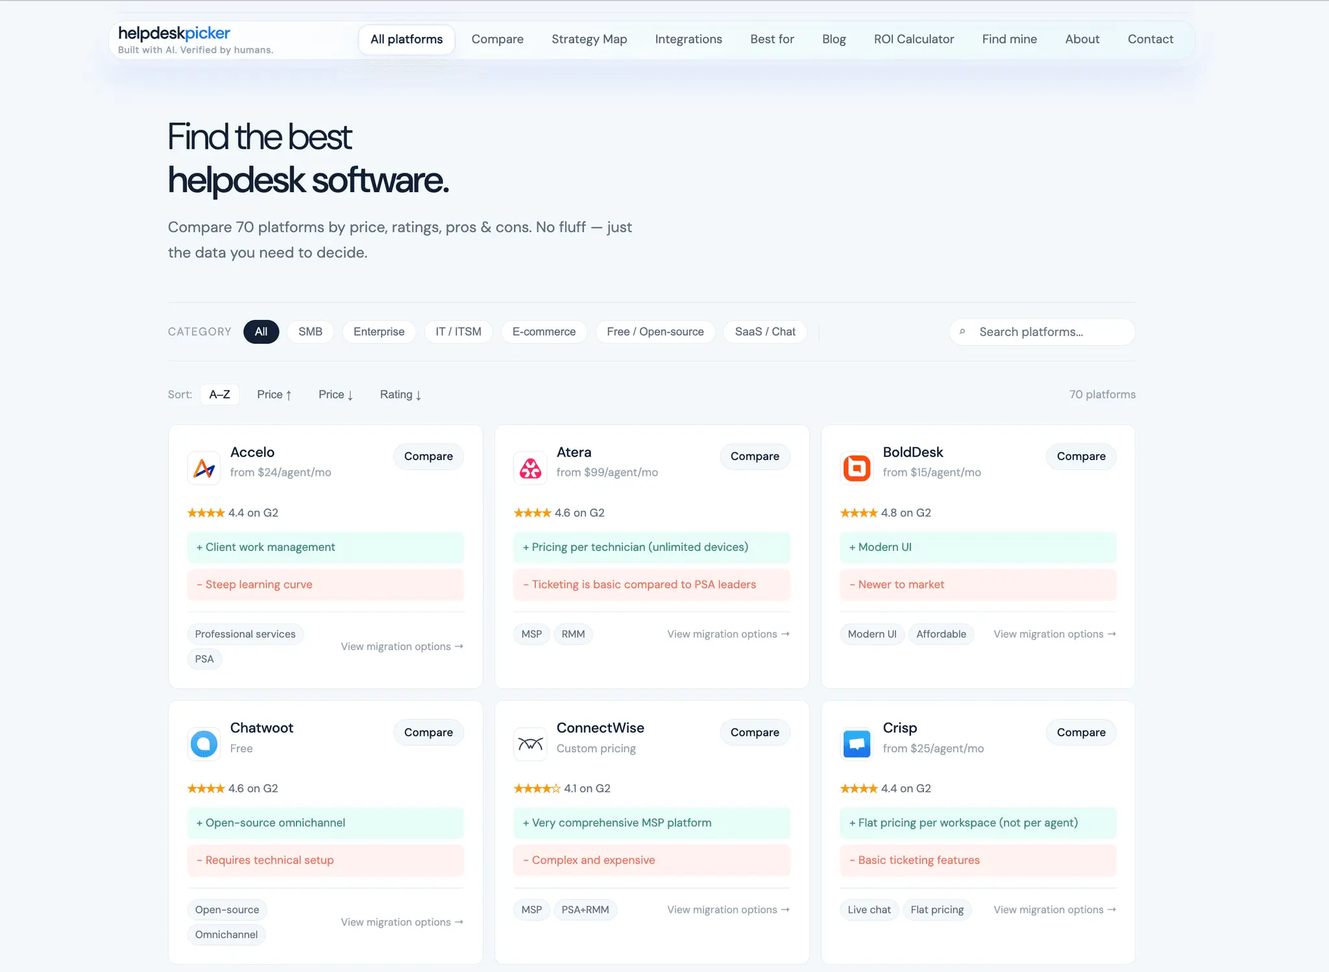Open the Best for menu

(x=772, y=39)
